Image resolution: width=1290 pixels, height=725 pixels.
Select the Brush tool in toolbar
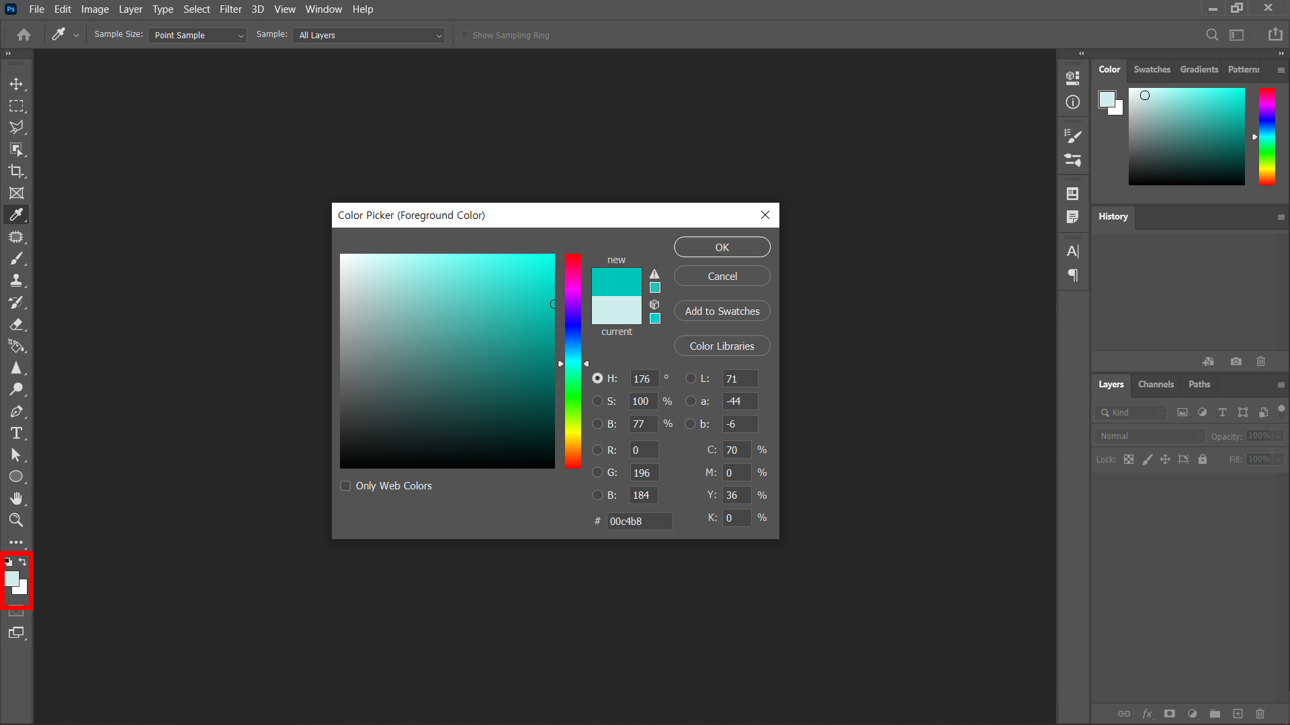coord(16,258)
